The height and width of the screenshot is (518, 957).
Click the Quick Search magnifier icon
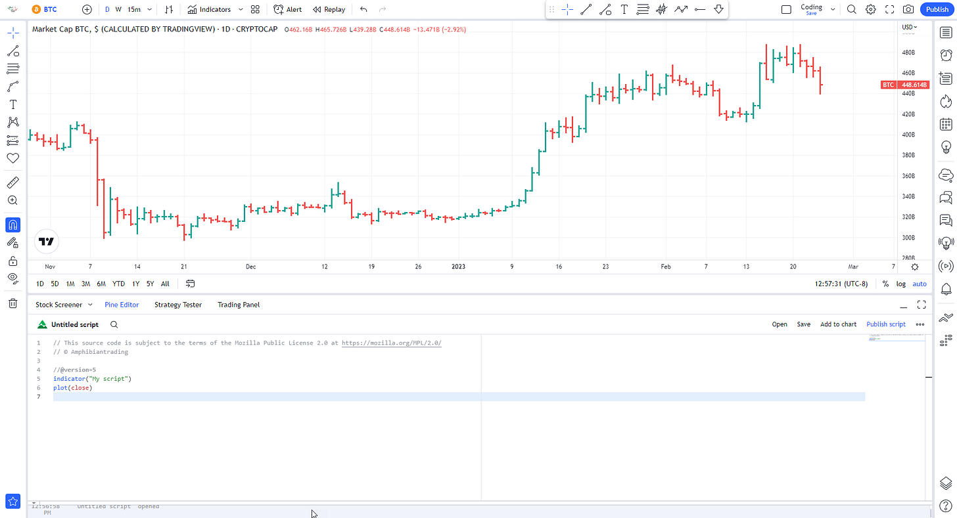pyautogui.click(x=851, y=9)
